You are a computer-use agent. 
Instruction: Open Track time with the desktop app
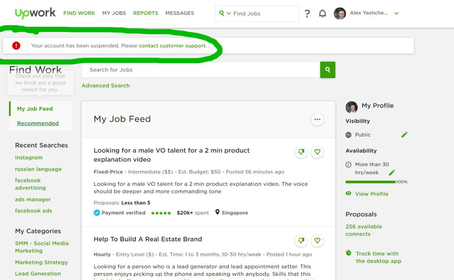(x=378, y=257)
